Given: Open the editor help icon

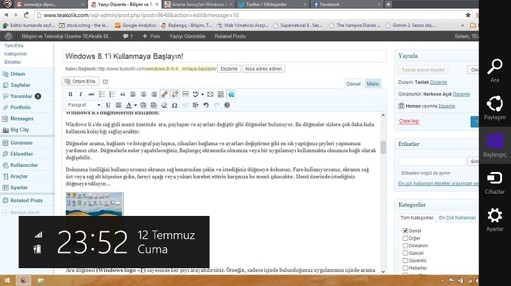Looking at the screenshot, I should click(227, 105).
